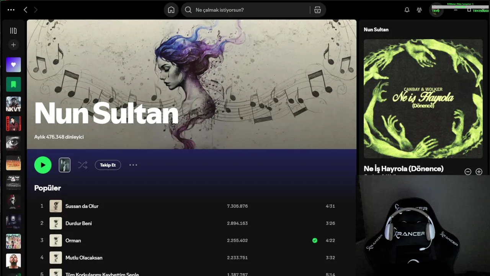This screenshot has height=276, width=490.
Task: Click the duration 4:31
Action: click(x=330, y=206)
